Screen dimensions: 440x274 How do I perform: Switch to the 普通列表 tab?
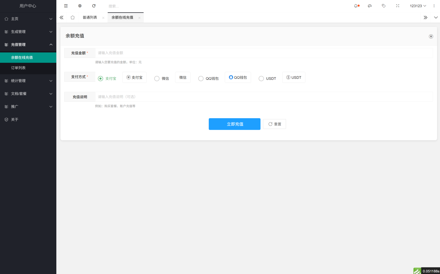coord(90,18)
